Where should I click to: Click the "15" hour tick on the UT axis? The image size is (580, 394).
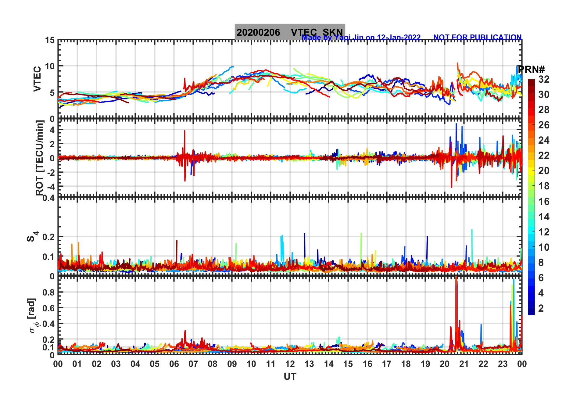point(348,364)
